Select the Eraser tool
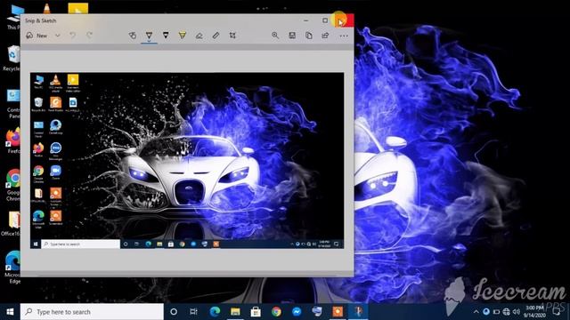The image size is (570, 320). [x=199, y=36]
